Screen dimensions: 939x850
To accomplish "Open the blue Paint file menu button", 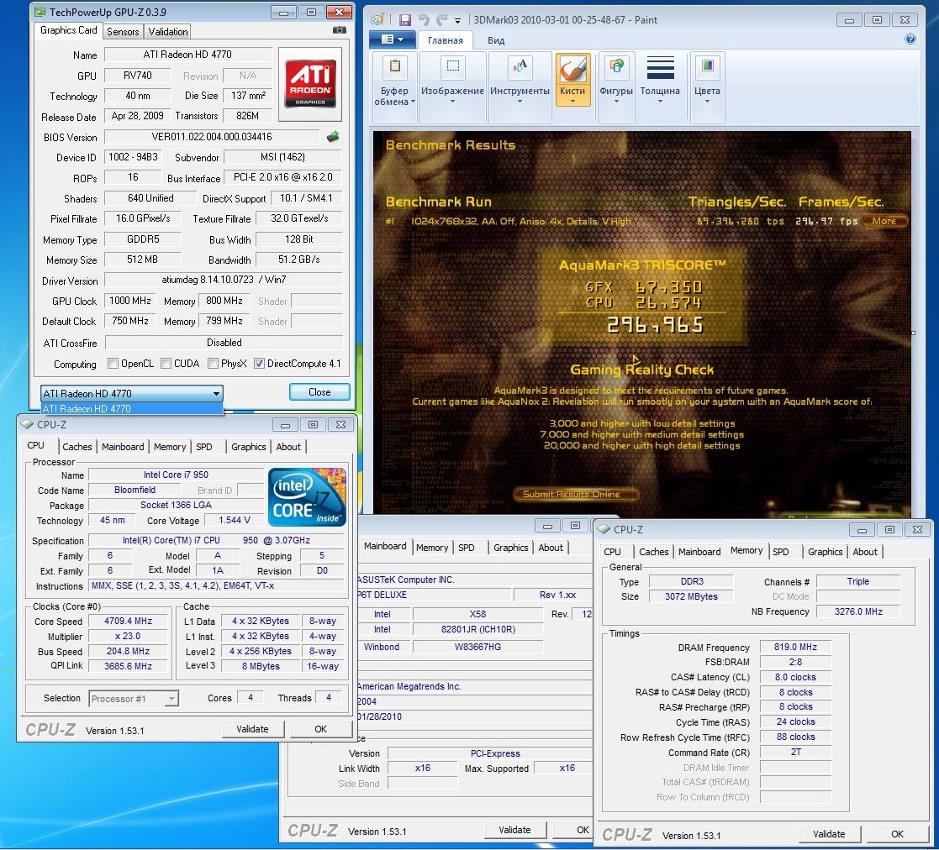I will (393, 40).
